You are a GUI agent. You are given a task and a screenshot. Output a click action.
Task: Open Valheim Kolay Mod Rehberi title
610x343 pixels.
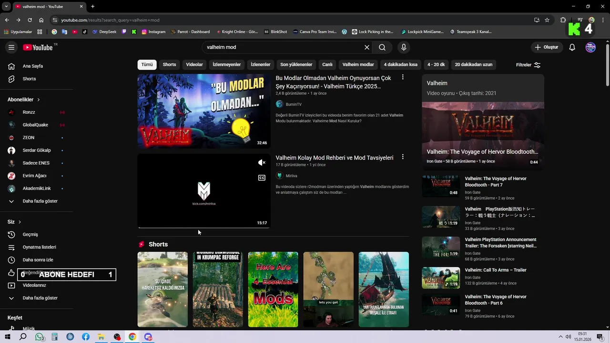click(335, 158)
